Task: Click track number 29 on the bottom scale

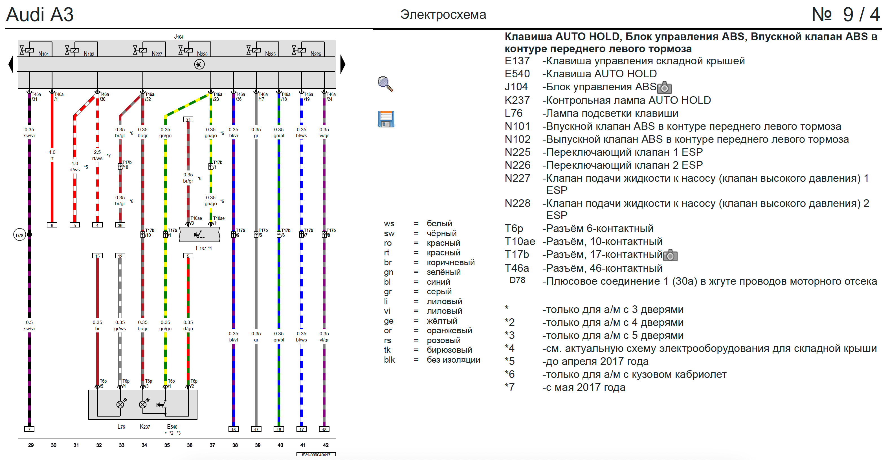Action: point(31,445)
